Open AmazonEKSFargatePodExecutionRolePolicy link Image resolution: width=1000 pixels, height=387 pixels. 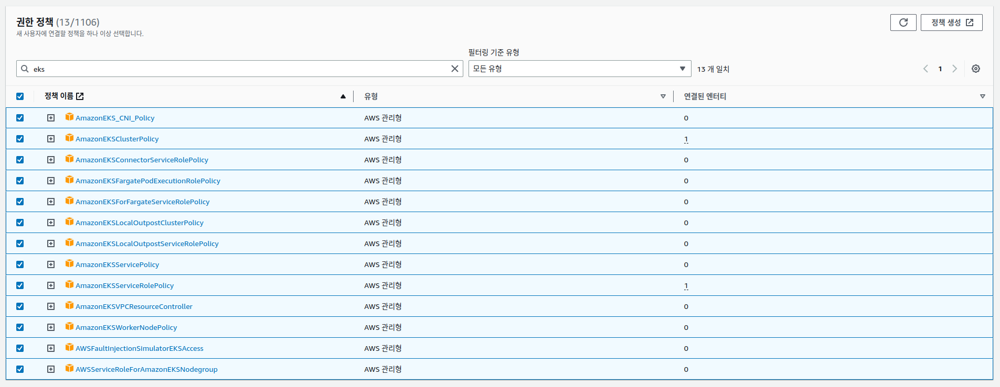point(148,181)
